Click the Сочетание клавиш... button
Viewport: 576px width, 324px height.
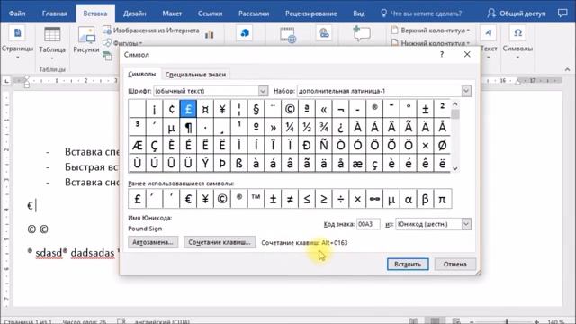click(220, 242)
